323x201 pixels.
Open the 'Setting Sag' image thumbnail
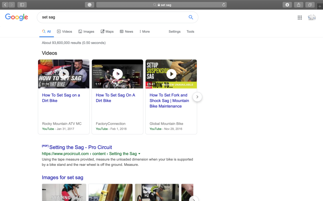(64, 193)
